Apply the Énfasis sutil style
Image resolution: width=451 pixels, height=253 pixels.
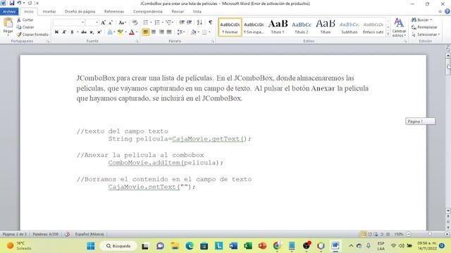[373, 27]
